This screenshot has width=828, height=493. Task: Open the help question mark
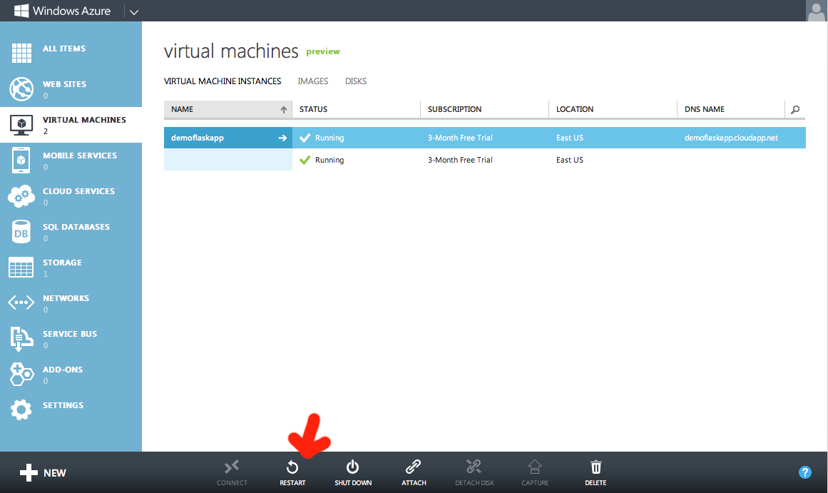coord(804,472)
